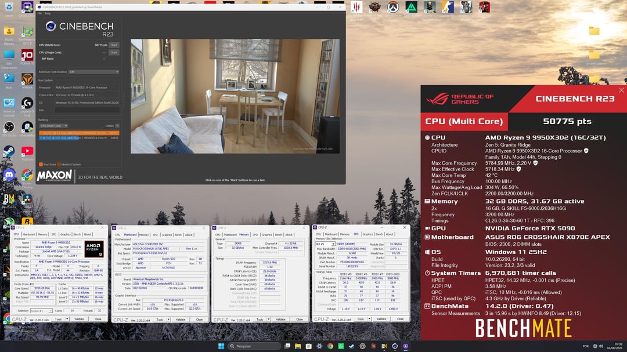This screenshot has height=352, width=627.
Task: Open the Socket #1 selection dropdown in CPU-Z
Action: pos(42,311)
